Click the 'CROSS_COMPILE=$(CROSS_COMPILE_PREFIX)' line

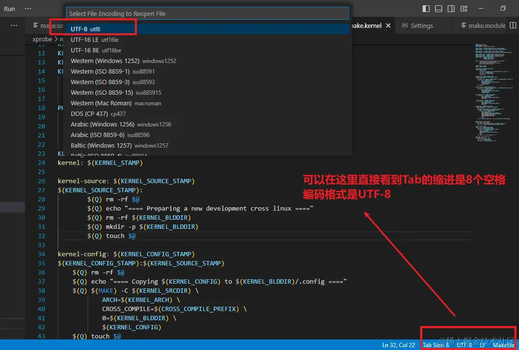174,309
